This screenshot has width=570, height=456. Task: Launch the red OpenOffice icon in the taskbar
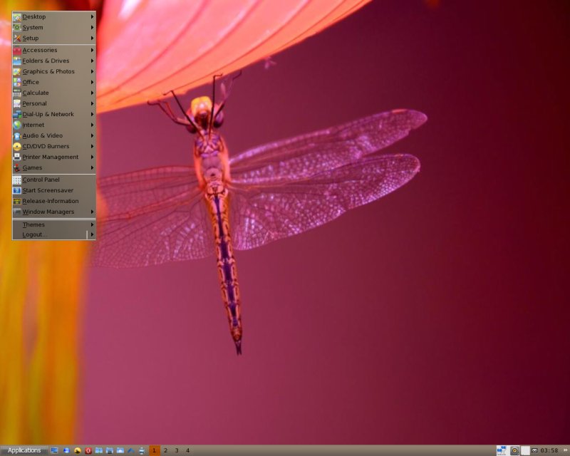tap(87, 450)
